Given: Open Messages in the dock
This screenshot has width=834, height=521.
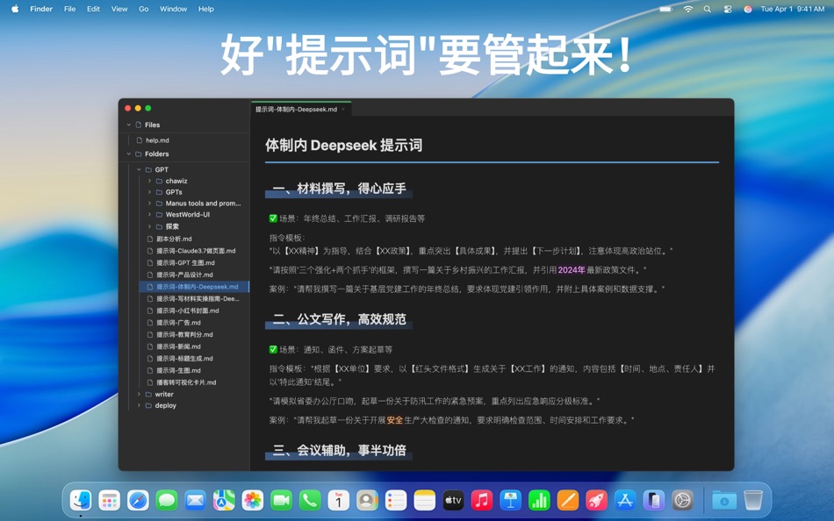Looking at the screenshot, I should [x=167, y=500].
